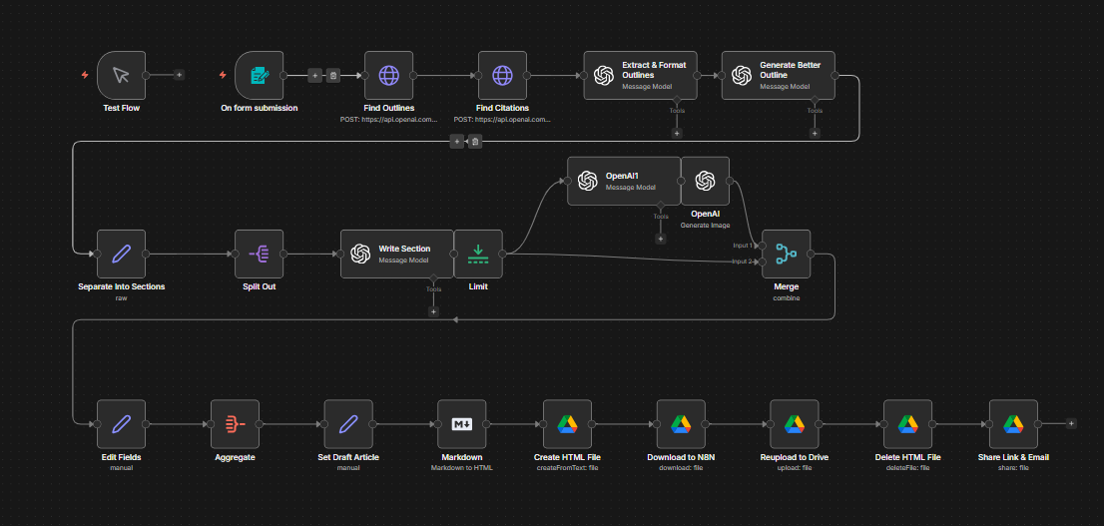This screenshot has width=1104, height=526.
Task: Select the Find Outlines HTTP node
Action: coord(388,75)
